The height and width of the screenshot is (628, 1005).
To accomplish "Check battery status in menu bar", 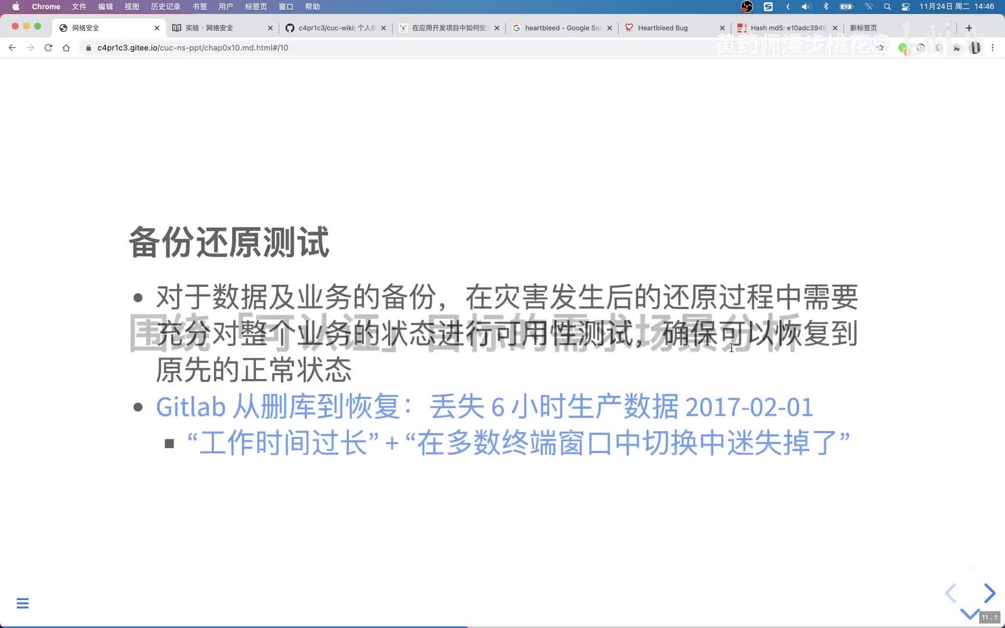I will click(847, 6).
